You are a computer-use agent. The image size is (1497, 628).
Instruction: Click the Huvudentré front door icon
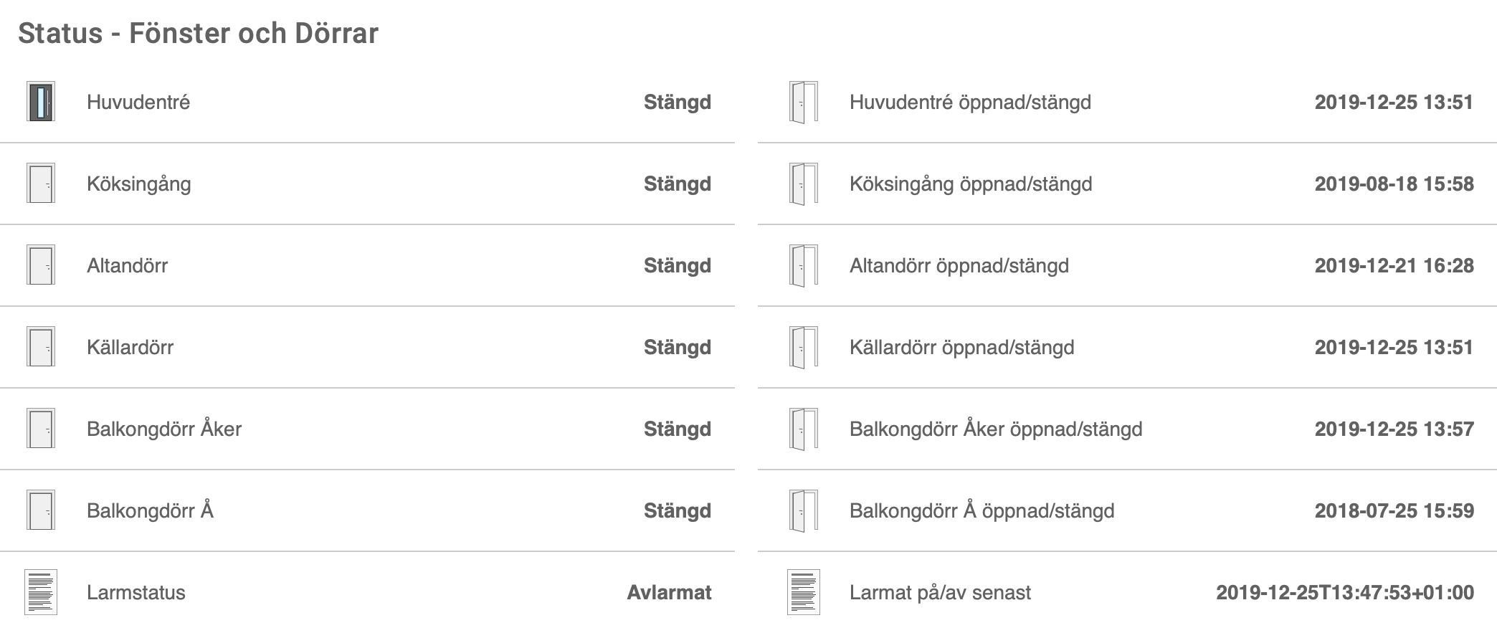point(41,102)
